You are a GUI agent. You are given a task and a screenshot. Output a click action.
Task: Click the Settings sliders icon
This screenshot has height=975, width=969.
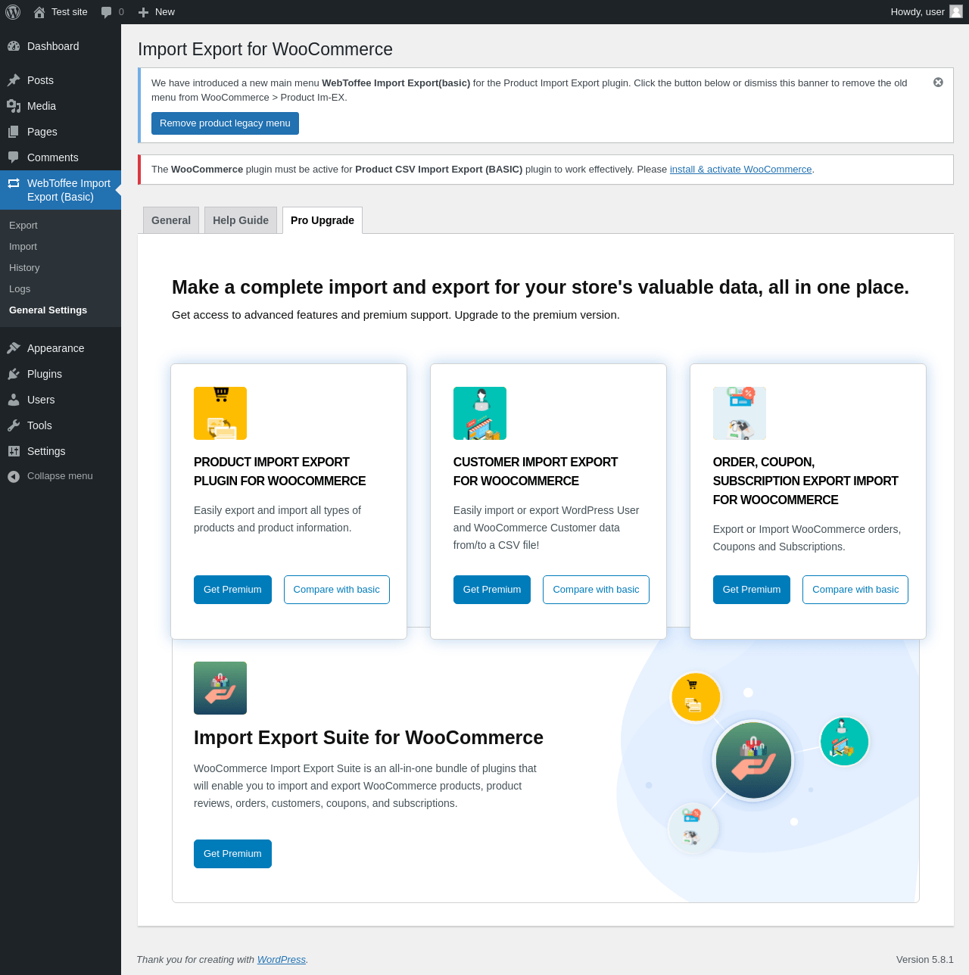(x=14, y=451)
